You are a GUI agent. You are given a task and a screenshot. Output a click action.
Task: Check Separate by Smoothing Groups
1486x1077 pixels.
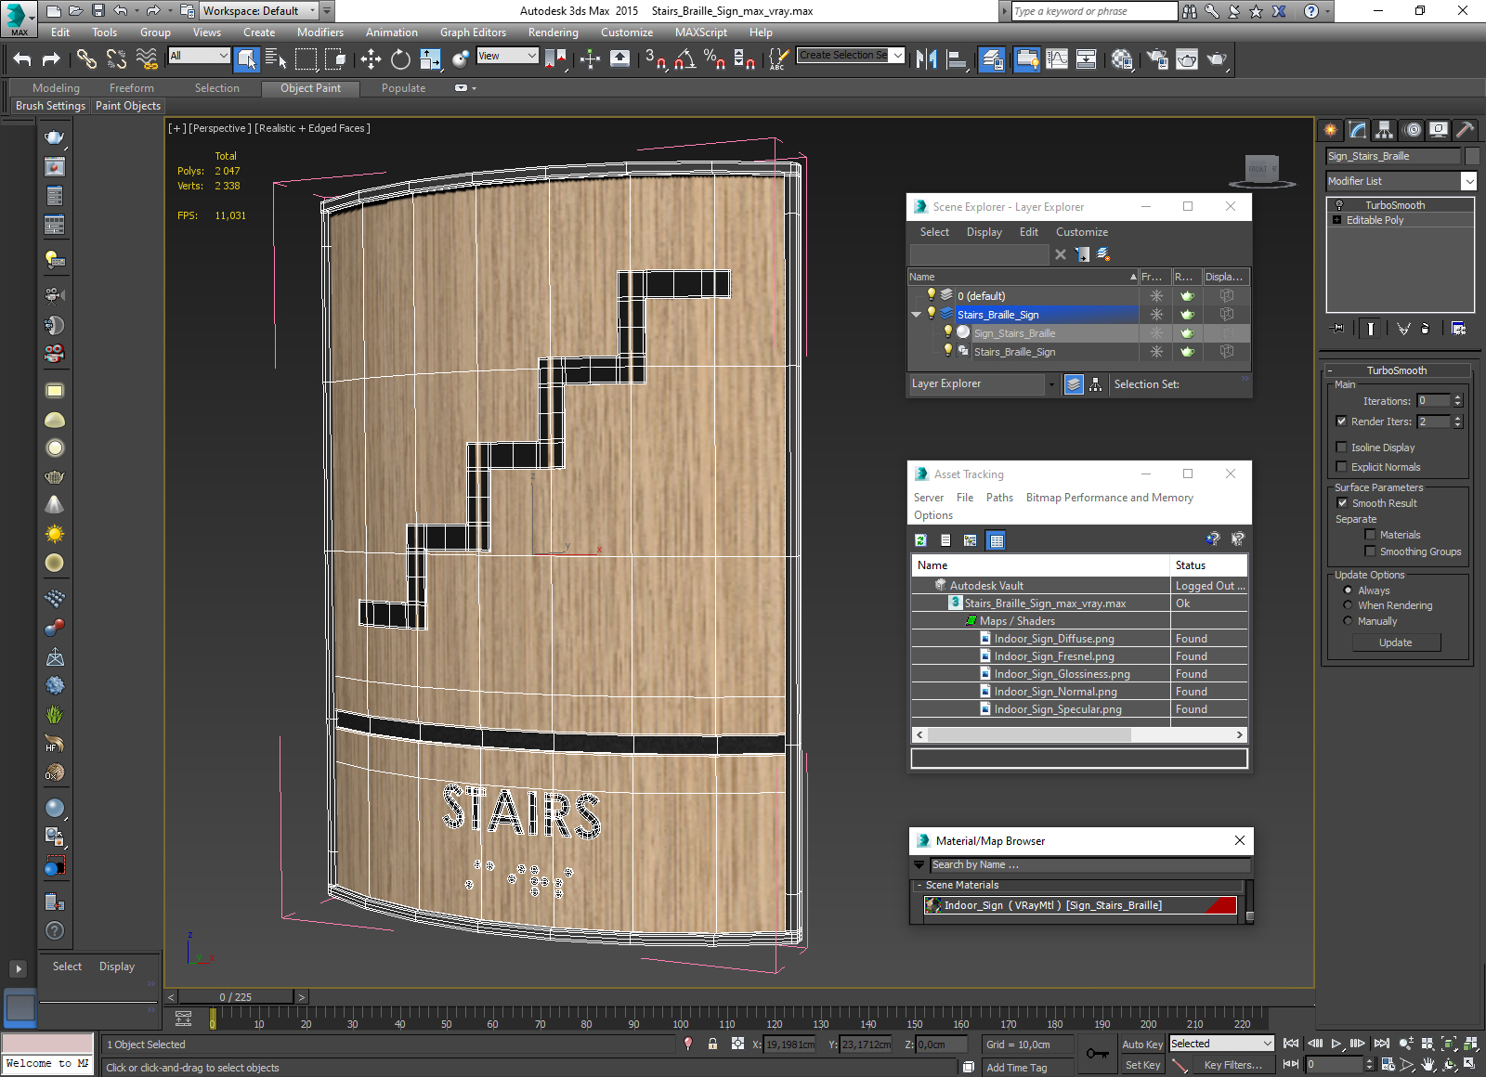coord(1370,551)
